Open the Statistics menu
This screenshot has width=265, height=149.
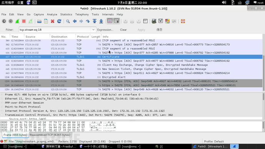tap(66, 14)
